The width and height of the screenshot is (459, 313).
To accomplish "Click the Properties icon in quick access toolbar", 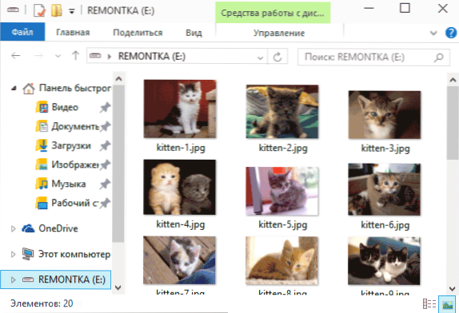I will tap(39, 10).
